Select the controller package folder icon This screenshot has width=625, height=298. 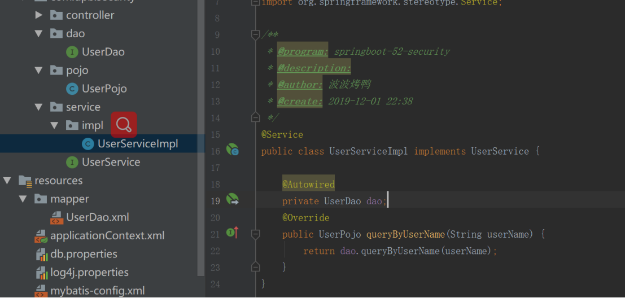click(x=56, y=15)
